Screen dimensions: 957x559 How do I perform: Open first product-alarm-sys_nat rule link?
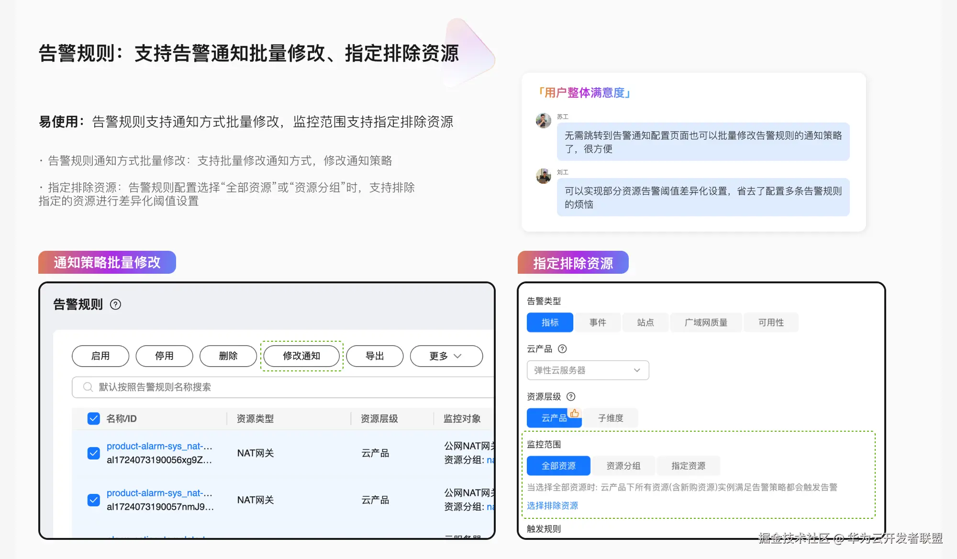pos(159,446)
